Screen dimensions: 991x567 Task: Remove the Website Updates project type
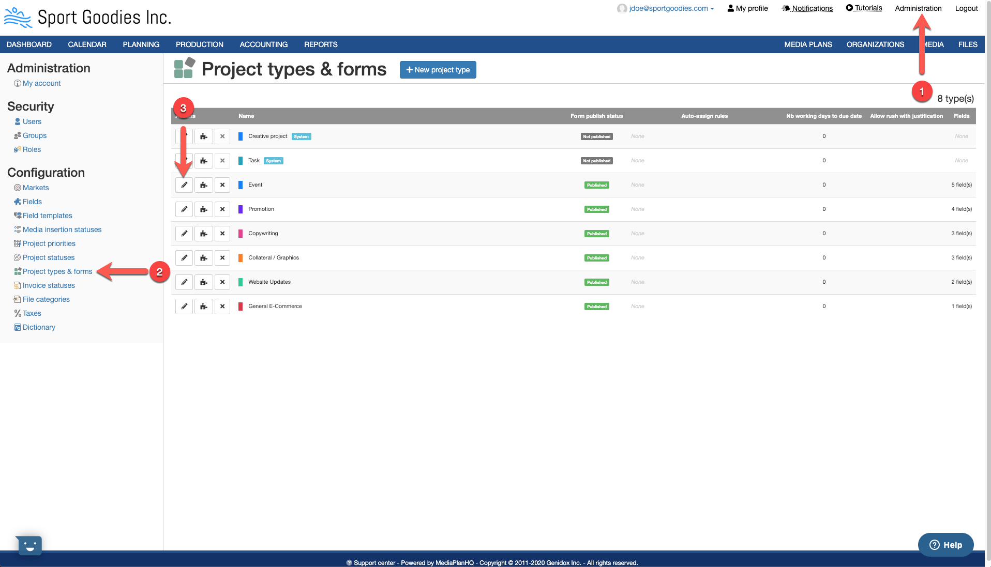[222, 282]
